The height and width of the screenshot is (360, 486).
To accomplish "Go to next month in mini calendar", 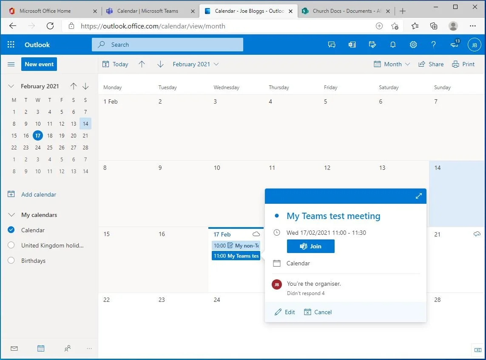I will pos(85,86).
